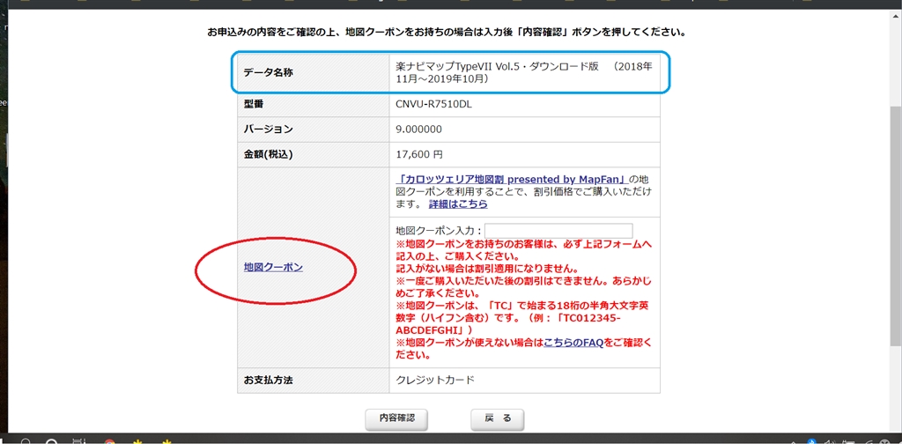Select the version value 9.000000

(418, 129)
